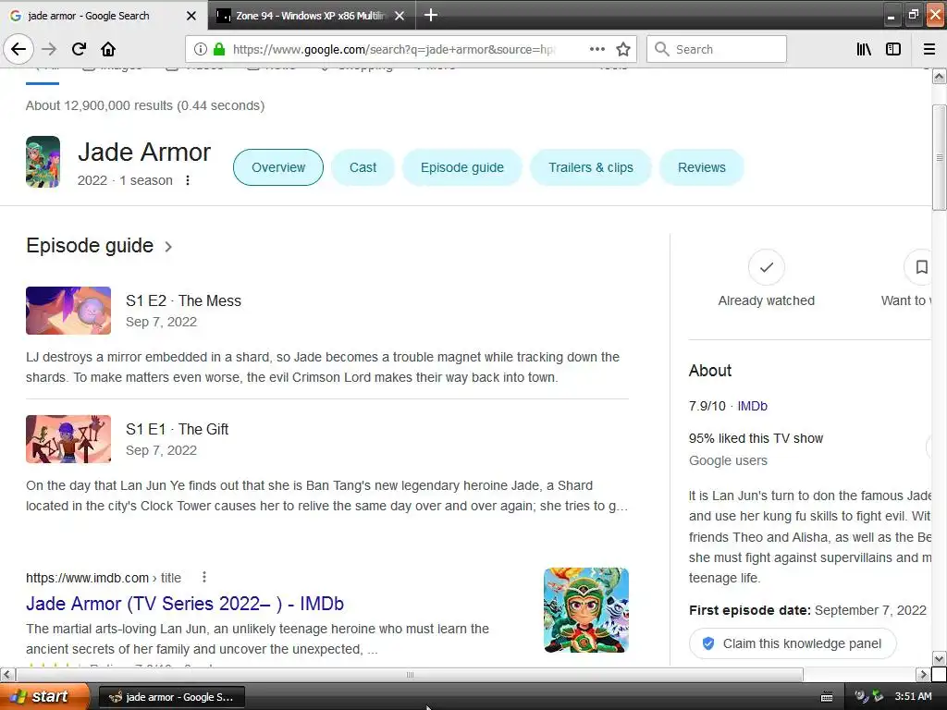
Task: Open the S1 E1 The Gift thumbnail
Action: (x=68, y=439)
